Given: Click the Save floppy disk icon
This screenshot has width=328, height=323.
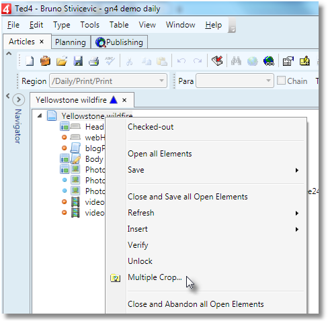Looking at the screenshot, I should pos(78,61).
